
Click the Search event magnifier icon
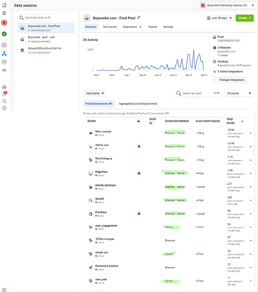[x=91, y=200]
